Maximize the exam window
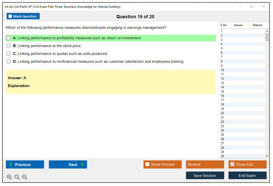Image resolution: width=273 pixels, height=186 pixels. pos(252,7)
